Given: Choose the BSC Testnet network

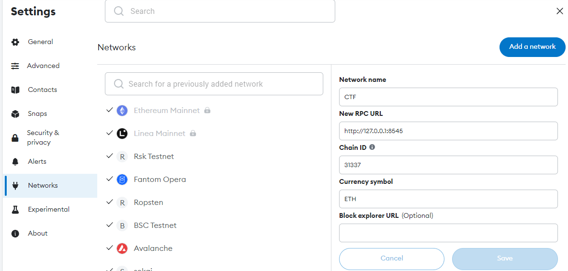Looking at the screenshot, I should click(214, 226).
